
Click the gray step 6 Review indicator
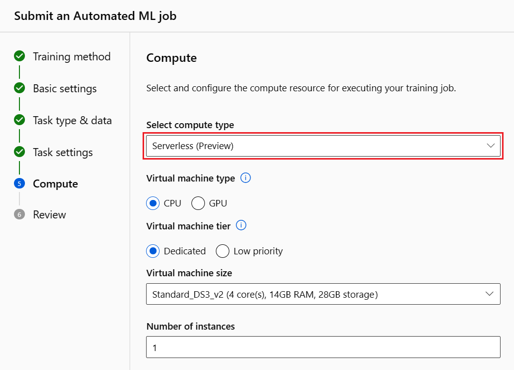pos(19,214)
